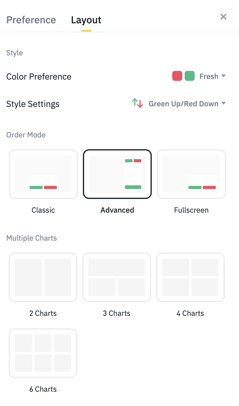The image size is (239, 406).
Task: Open the Fresh color preference dropdown
Action: point(209,76)
